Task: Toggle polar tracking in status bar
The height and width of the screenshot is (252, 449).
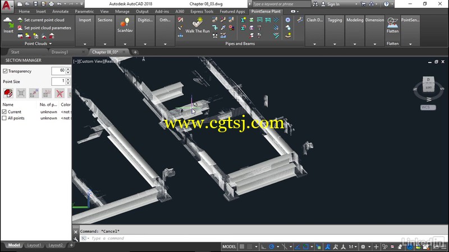Action: point(272,246)
